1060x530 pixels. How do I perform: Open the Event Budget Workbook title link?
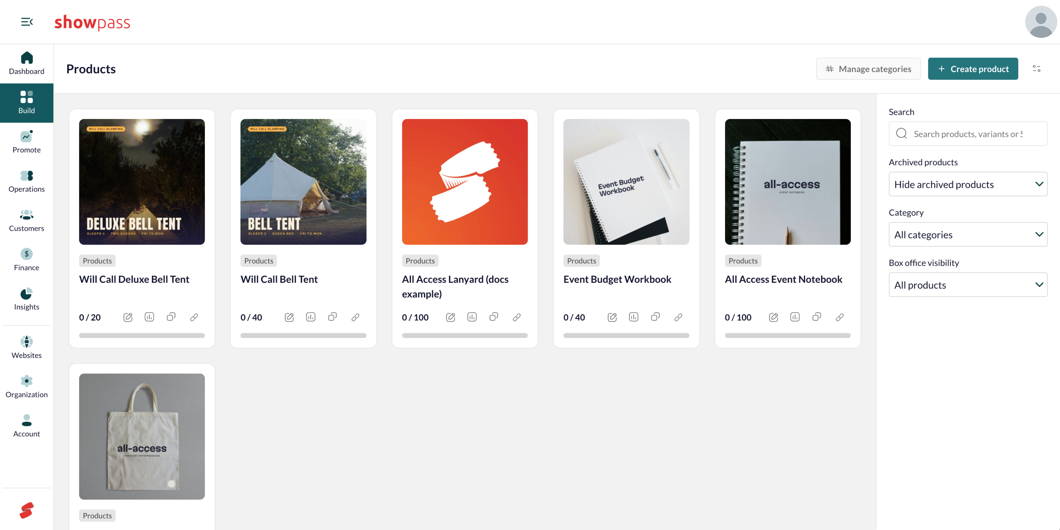point(617,280)
